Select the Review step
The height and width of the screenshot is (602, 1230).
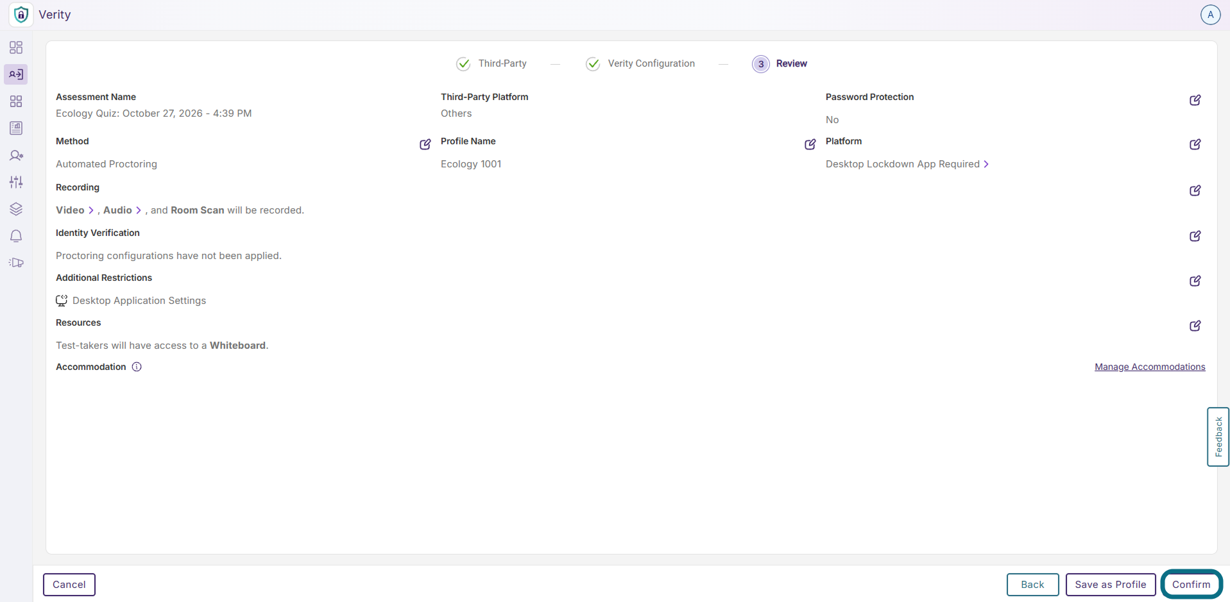(x=780, y=63)
